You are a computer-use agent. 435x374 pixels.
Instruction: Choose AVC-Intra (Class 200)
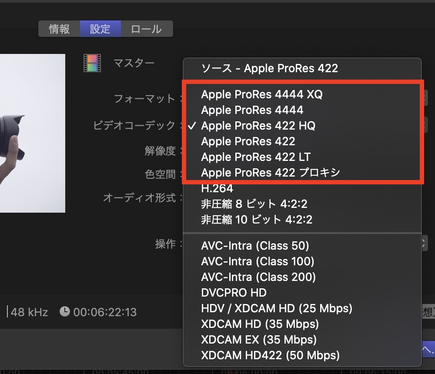302,277
